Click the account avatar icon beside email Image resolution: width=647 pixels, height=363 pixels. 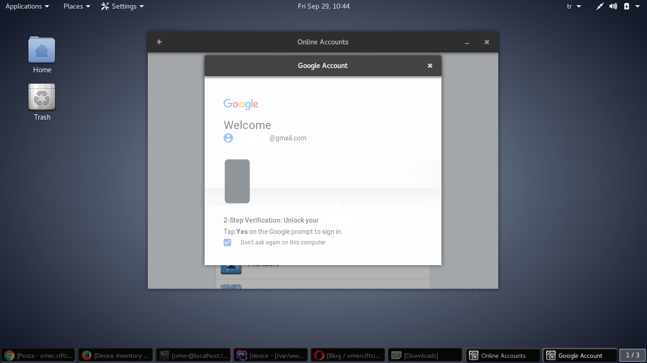(x=228, y=138)
